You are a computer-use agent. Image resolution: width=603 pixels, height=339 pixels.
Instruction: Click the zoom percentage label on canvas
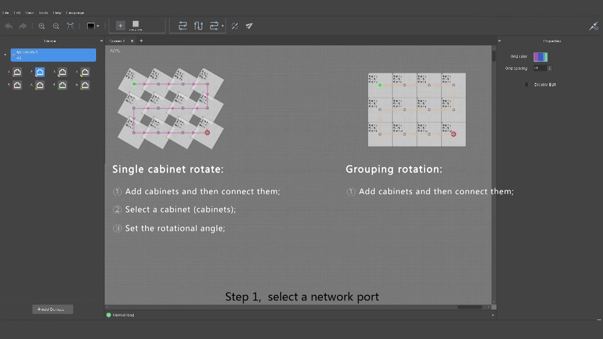coord(115,51)
